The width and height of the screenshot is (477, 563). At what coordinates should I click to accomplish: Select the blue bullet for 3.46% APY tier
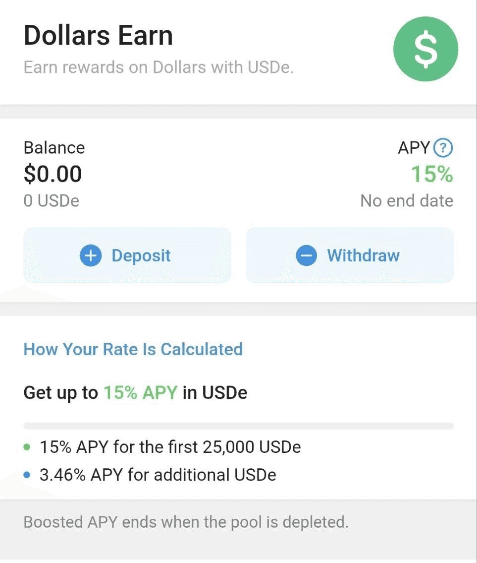[27, 475]
